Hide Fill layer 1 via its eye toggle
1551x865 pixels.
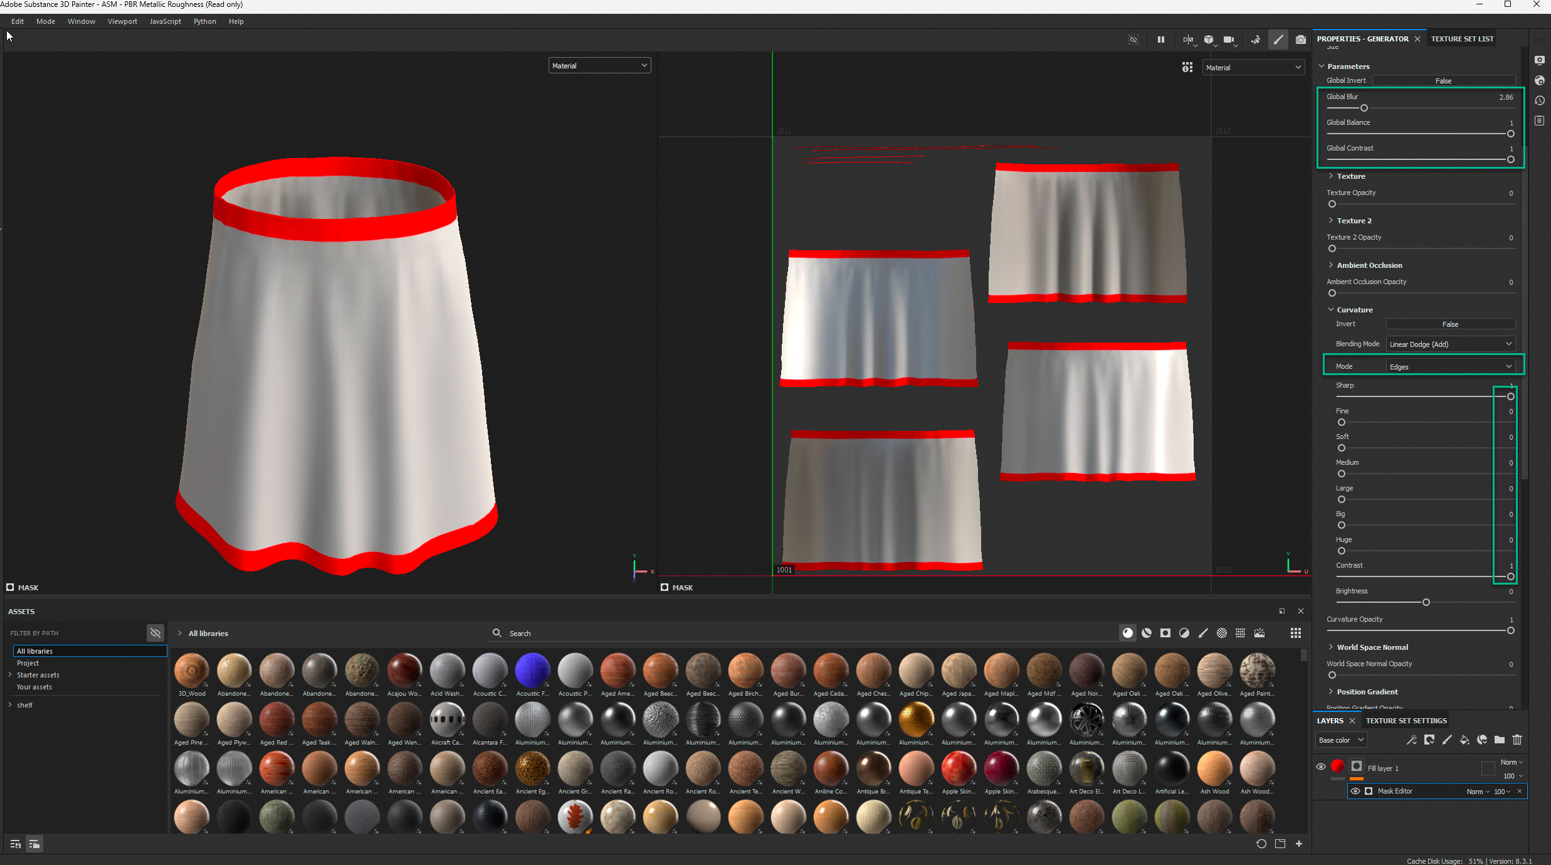pyautogui.click(x=1321, y=767)
